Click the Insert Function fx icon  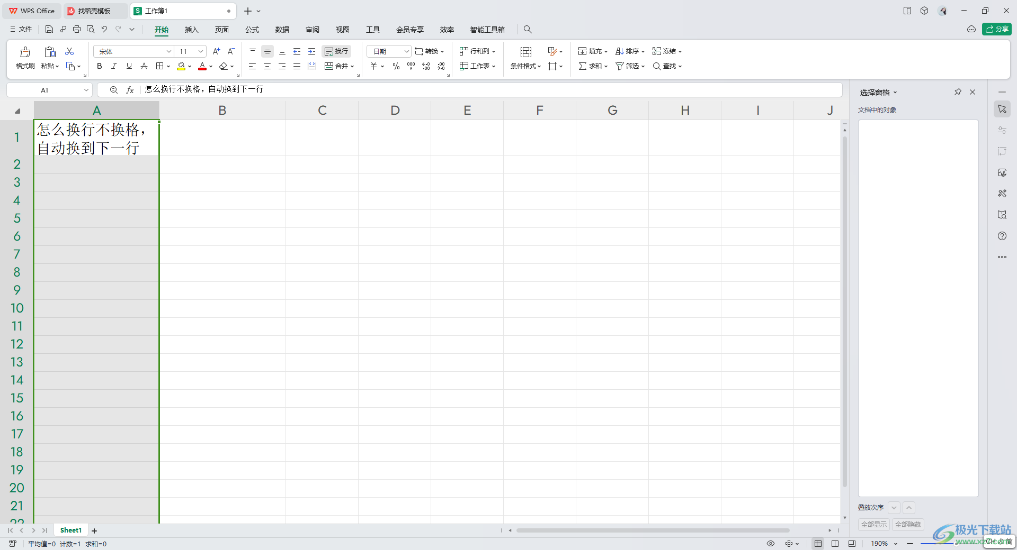pyautogui.click(x=130, y=90)
